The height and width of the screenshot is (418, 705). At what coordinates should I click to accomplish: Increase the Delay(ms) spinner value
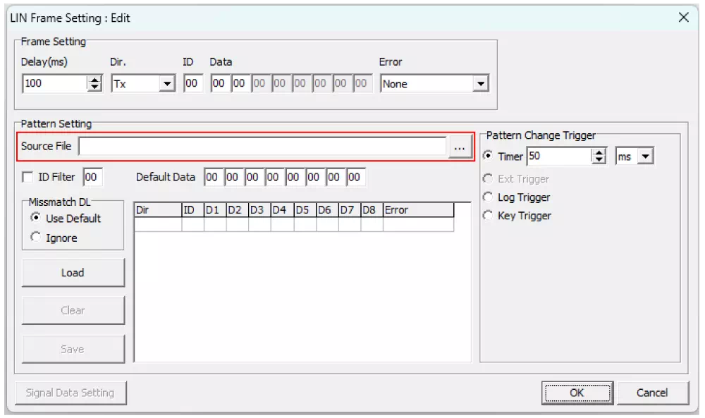94,80
